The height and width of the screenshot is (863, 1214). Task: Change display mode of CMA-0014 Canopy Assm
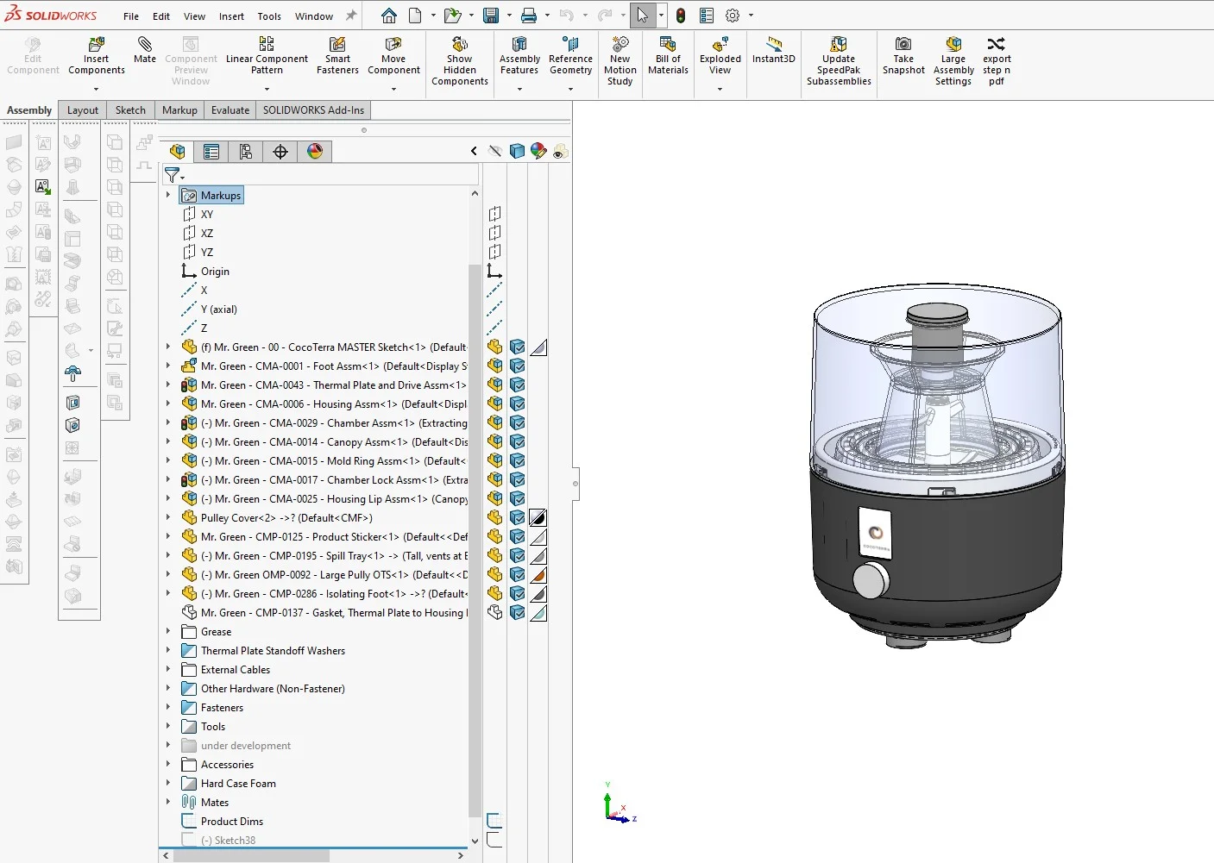coord(517,442)
